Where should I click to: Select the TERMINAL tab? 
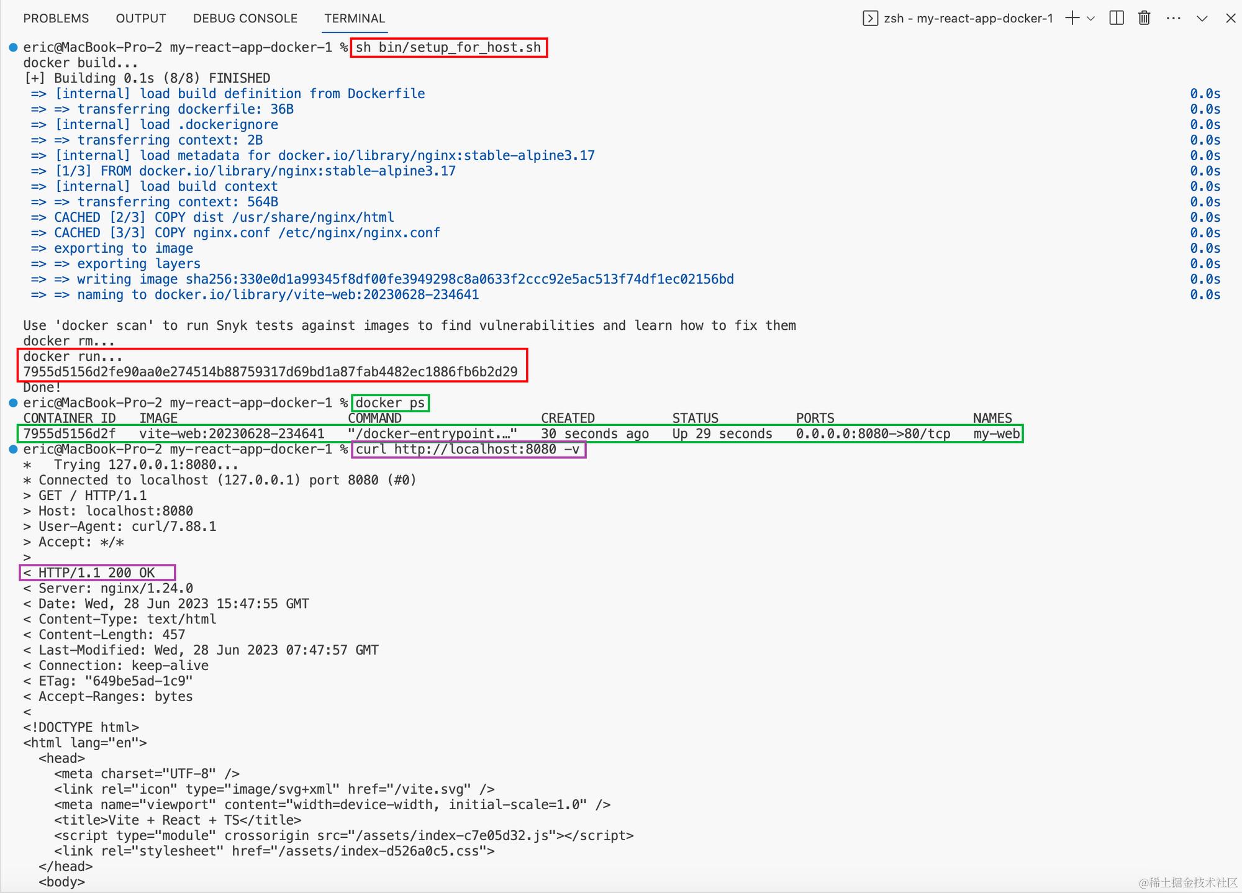point(355,19)
